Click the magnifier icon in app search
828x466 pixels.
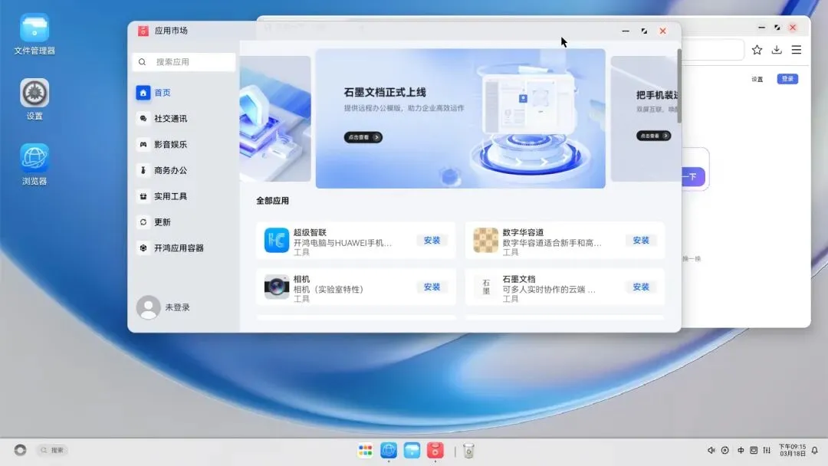pos(142,62)
